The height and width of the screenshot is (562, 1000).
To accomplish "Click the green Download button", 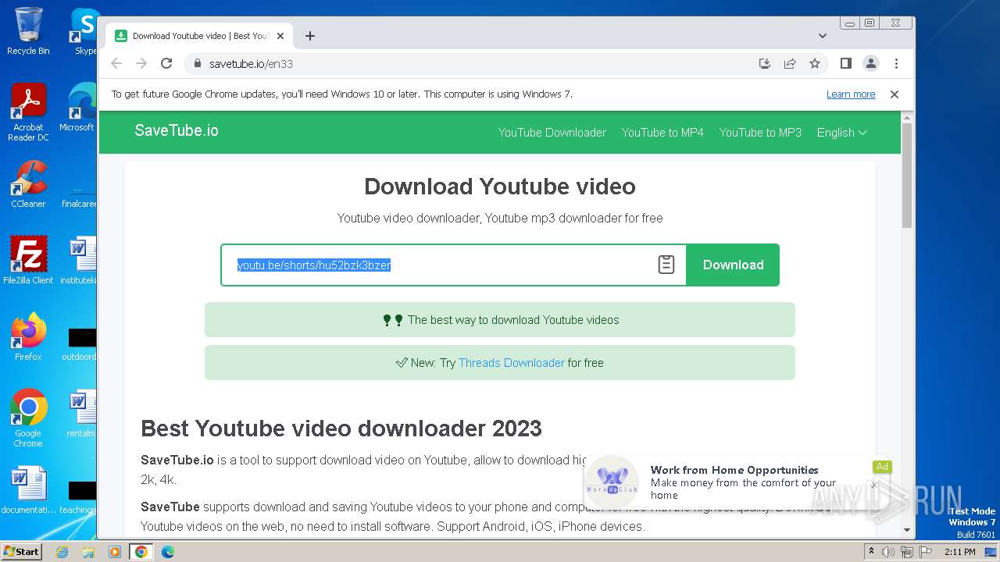I will (x=733, y=265).
